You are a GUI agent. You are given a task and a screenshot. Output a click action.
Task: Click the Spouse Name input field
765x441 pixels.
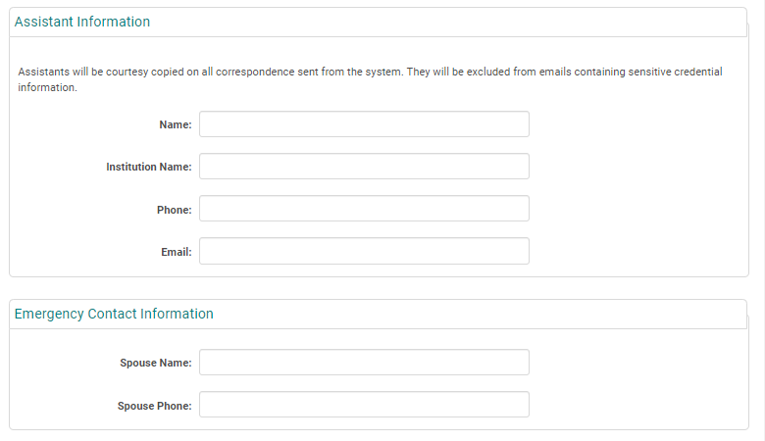tap(364, 363)
